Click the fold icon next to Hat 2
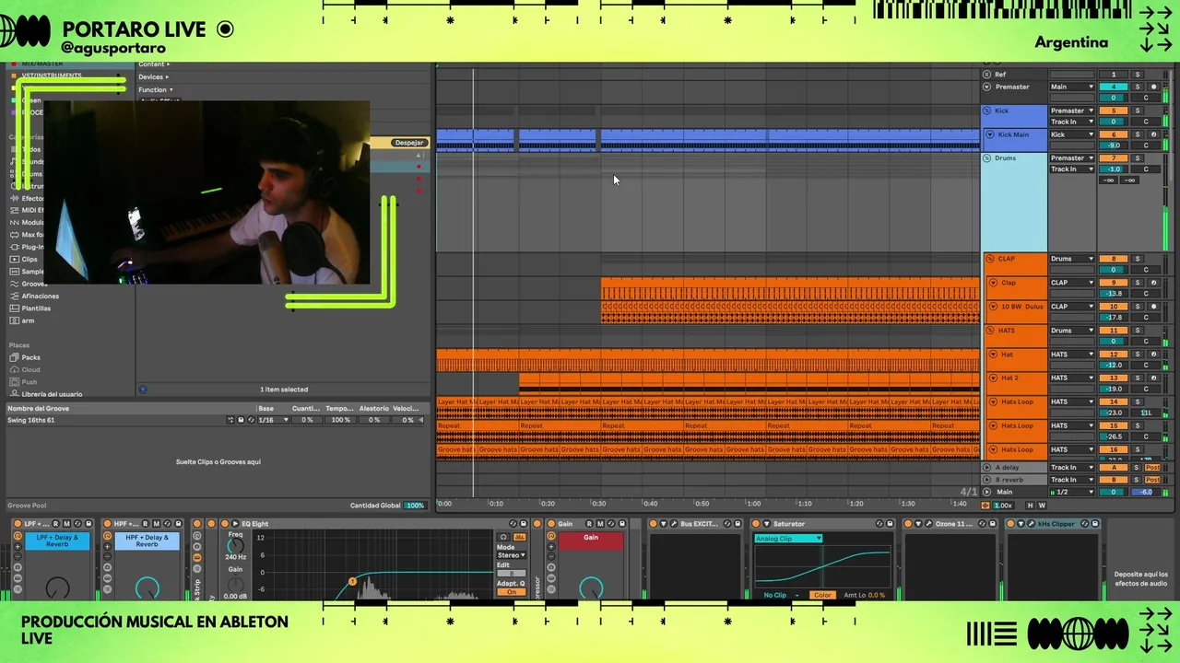This screenshot has width=1180, height=663. click(x=994, y=378)
